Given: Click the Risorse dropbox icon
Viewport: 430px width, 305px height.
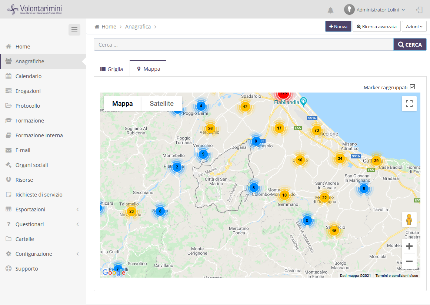Looking at the screenshot, I should point(9,180).
